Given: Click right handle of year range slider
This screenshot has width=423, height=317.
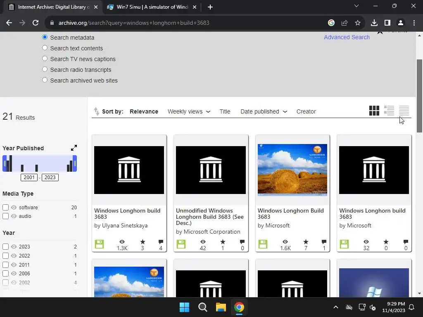Looking at the screenshot, I should pyautogui.click(x=75, y=163).
